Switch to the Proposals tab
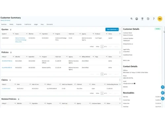This screenshot has height=124, width=165. tap(19, 24)
